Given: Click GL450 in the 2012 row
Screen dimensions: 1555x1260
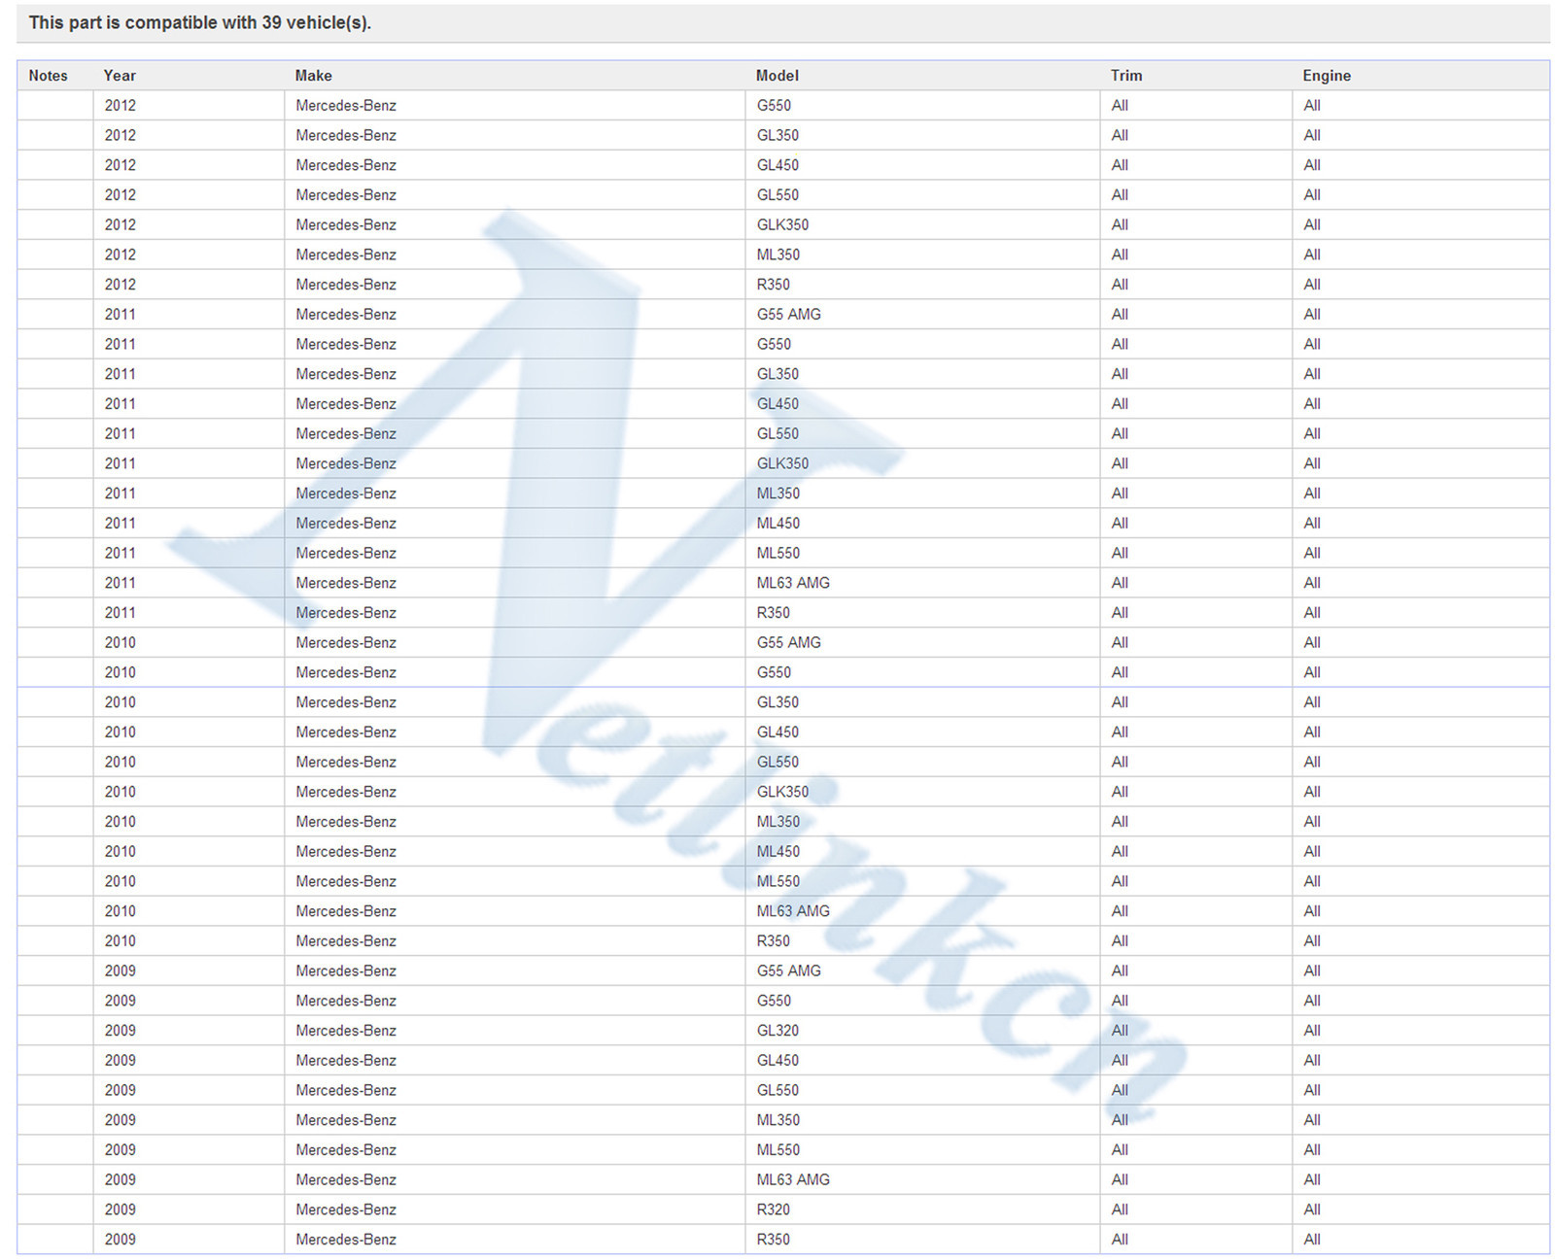Looking at the screenshot, I should tap(777, 165).
